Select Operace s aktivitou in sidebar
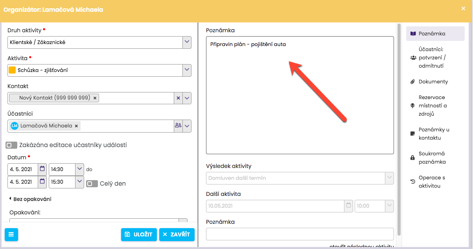Viewport: 473px width, 249px height. pos(432,182)
